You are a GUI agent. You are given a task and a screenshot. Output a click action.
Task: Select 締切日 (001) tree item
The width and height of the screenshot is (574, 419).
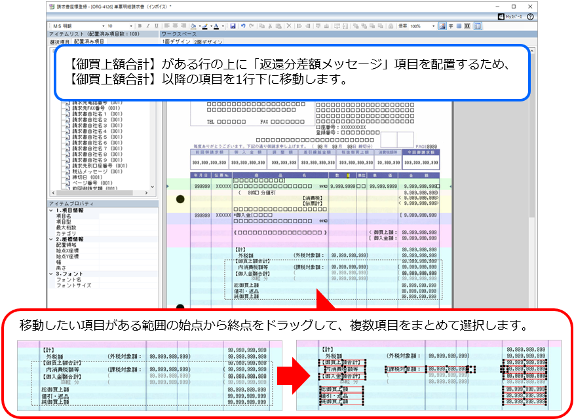(x=87, y=177)
